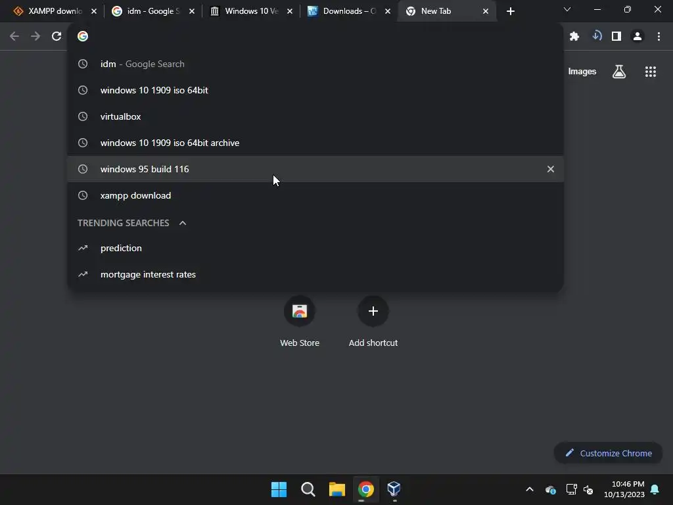The image size is (673, 505).
Task: Click history clock icon beside 'xampp download'
Action: pyautogui.click(x=83, y=195)
